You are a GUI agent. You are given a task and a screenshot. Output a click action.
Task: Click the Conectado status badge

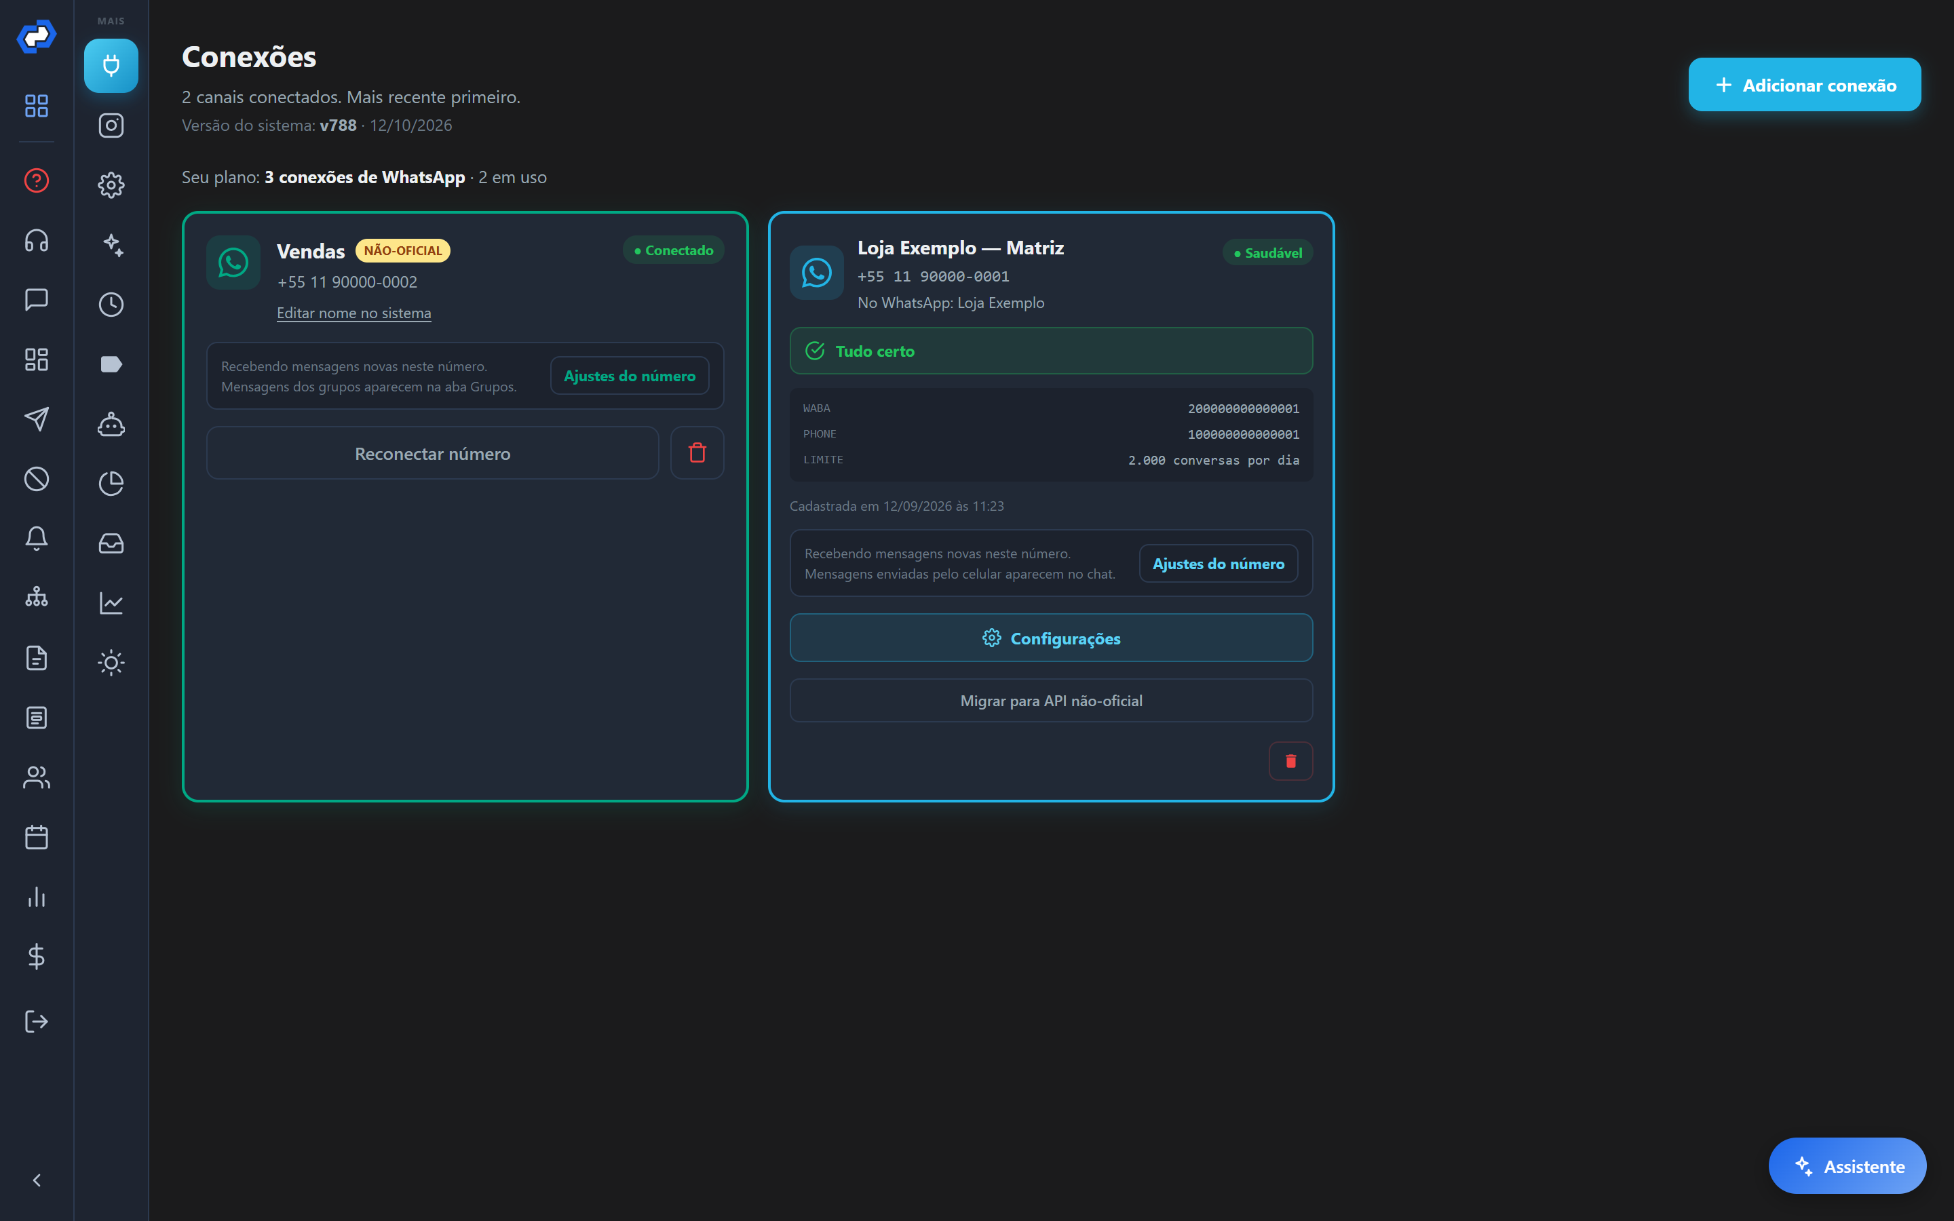(672, 250)
